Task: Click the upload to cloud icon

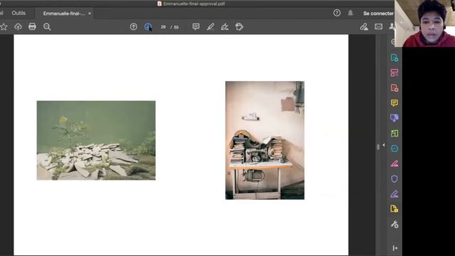Action: (18, 27)
